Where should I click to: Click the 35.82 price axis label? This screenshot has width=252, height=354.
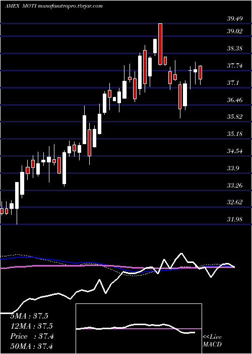pos(235,117)
